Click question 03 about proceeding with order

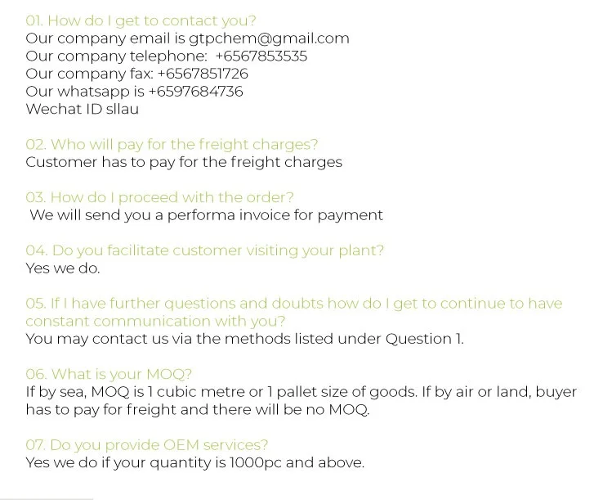click(x=159, y=197)
